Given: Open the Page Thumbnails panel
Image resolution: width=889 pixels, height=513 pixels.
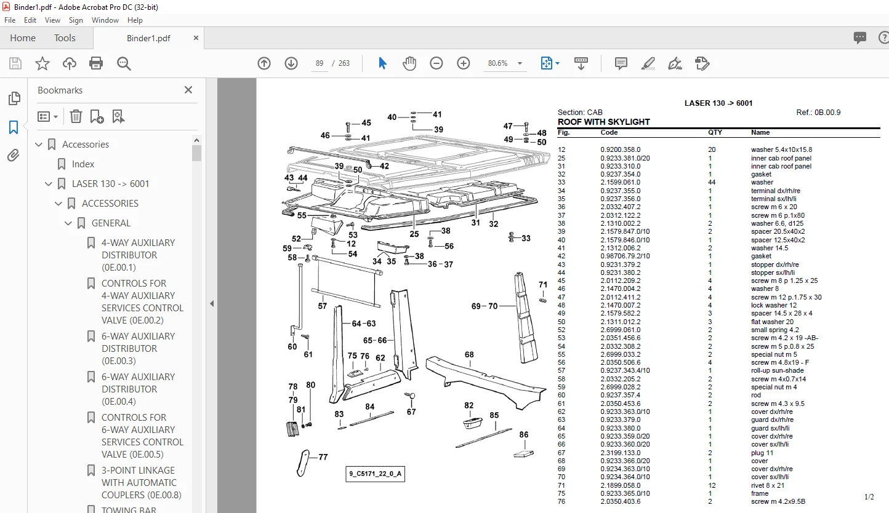Looking at the screenshot, I should pyautogui.click(x=14, y=99).
